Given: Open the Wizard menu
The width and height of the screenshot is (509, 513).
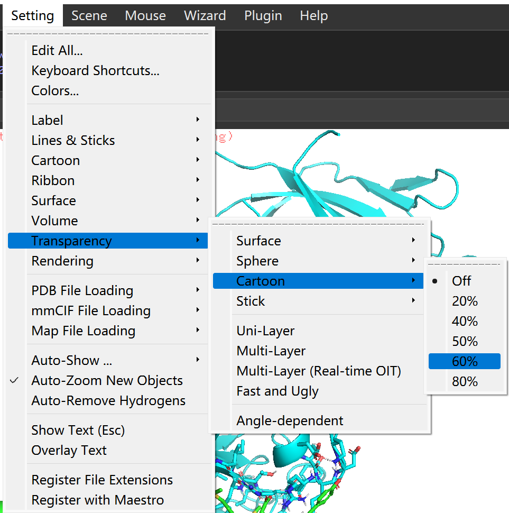Looking at the screenshot, I should coord(205,16).
